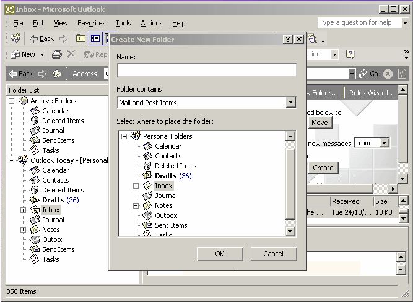Screen dimensions: 413x302
Task: Click the scroll-up arrow in the dialog tree
Action: point(290,136)
